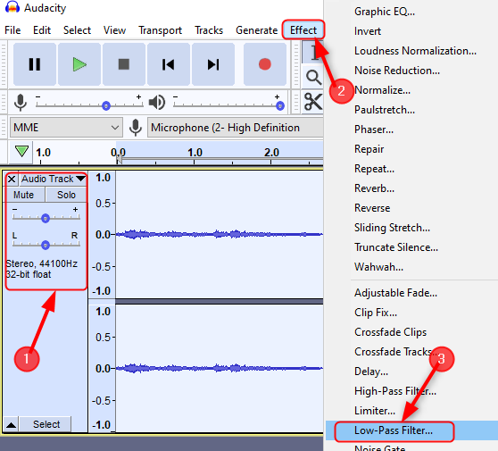Screen dimensions: 498x451
Task: Choose Noise Reduction... effect
Action: click(x=397, y=71)
